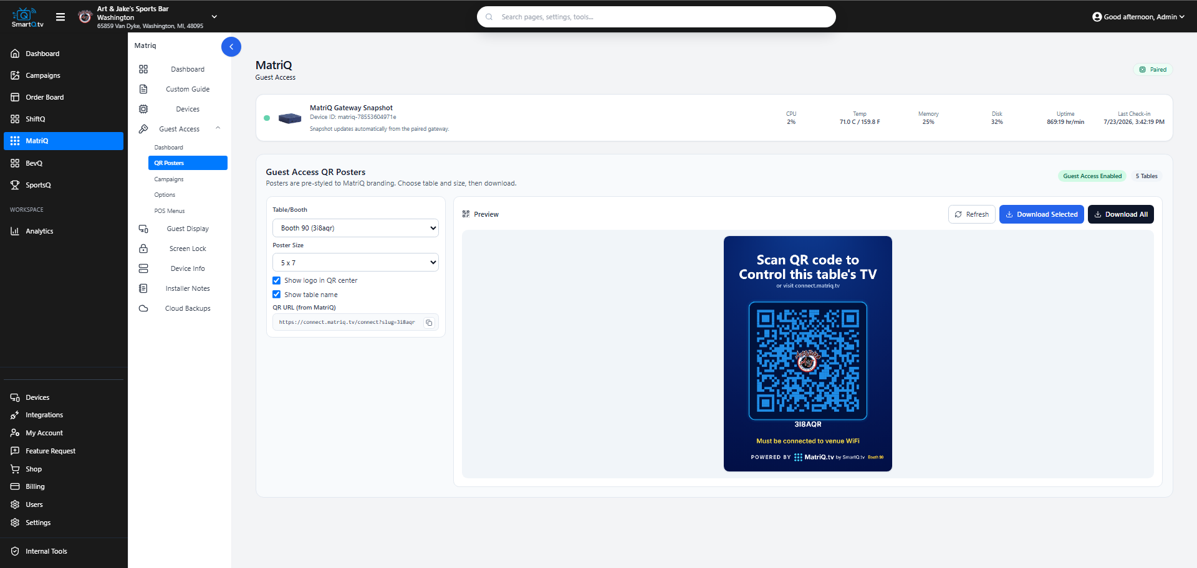Click the gateway device image
The image size is (1197, 568).
(290, 118)
